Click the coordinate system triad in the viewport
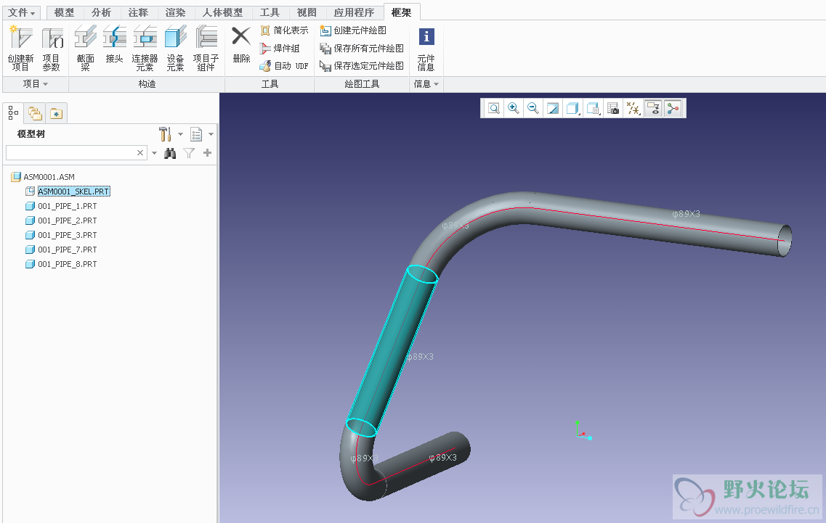This screenshot has height=523, width=826. coord(583,430)
